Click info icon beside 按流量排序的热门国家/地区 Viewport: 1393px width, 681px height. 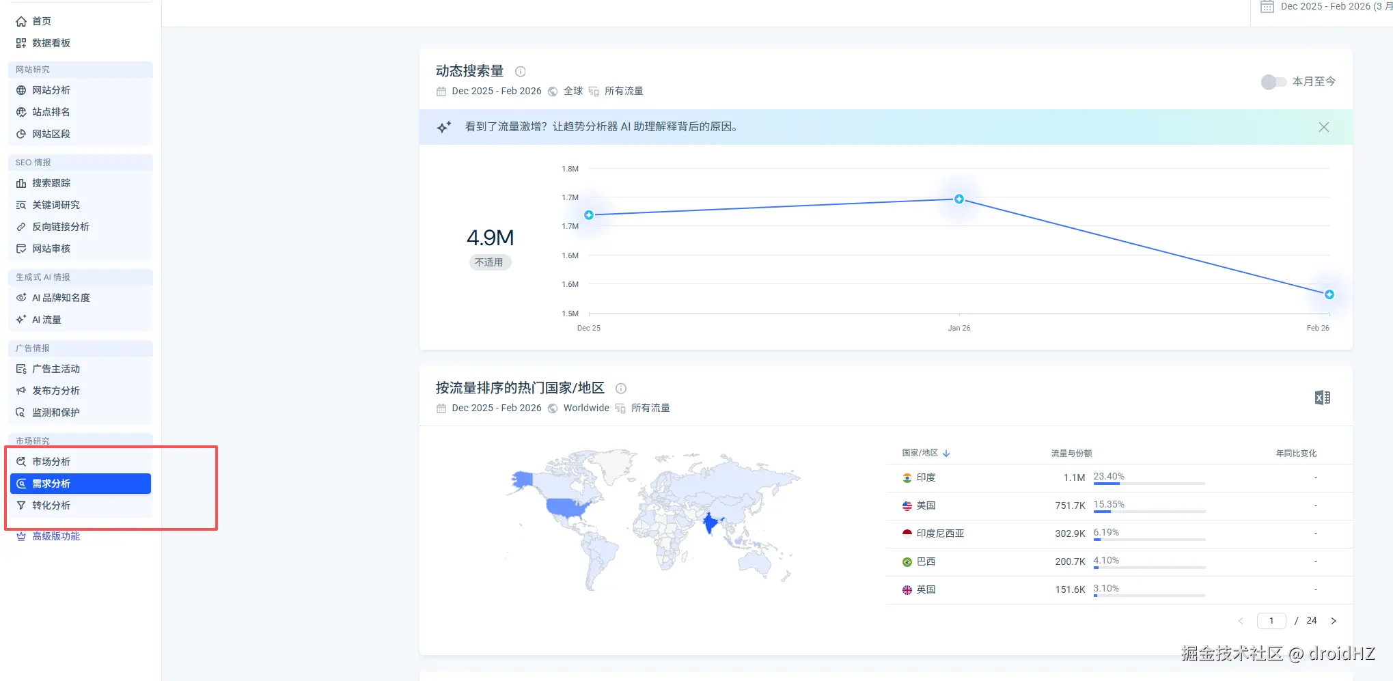(x=621, y=388)
